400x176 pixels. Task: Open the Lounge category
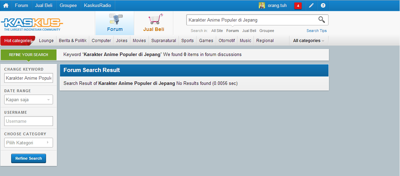46,40
